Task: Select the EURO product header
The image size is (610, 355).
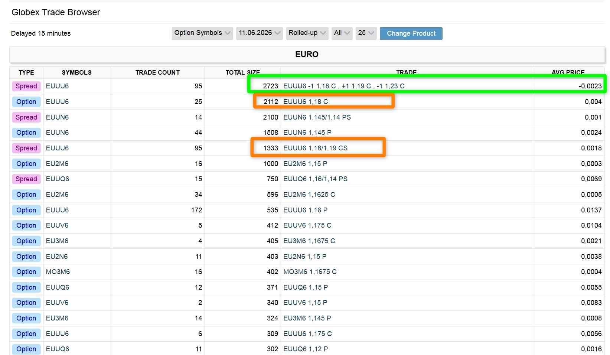Action: pos(307,55)
